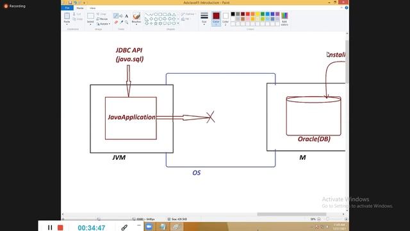
Task: Choose the black color swatch
Action: 233,14
